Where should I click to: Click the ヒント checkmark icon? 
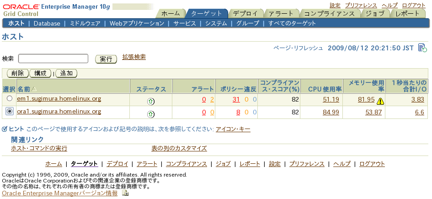(x=5, y=129)
